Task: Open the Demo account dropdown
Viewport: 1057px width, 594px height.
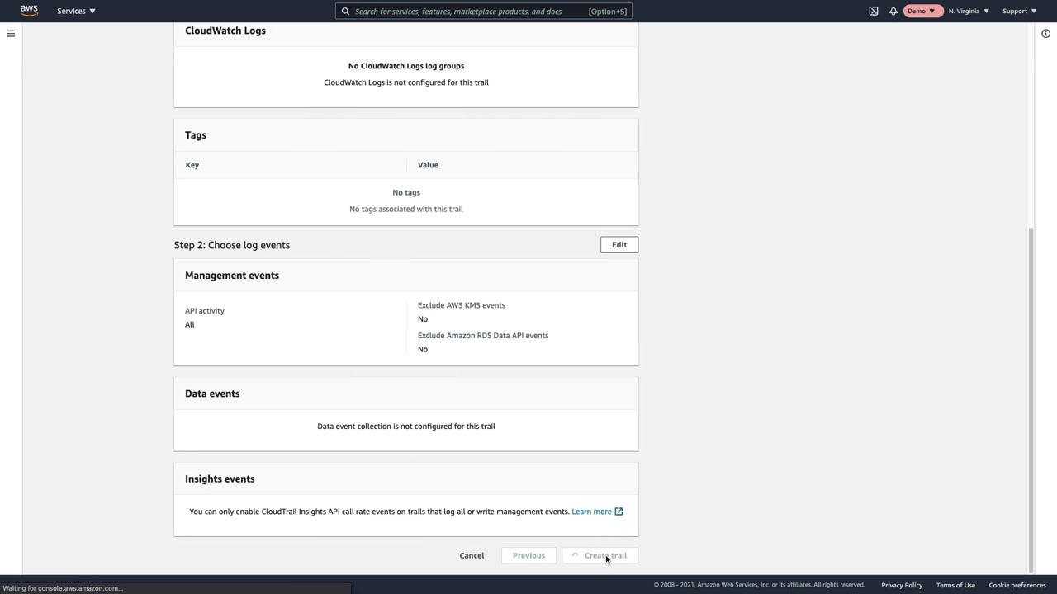Action: click(x=922, y=12)
